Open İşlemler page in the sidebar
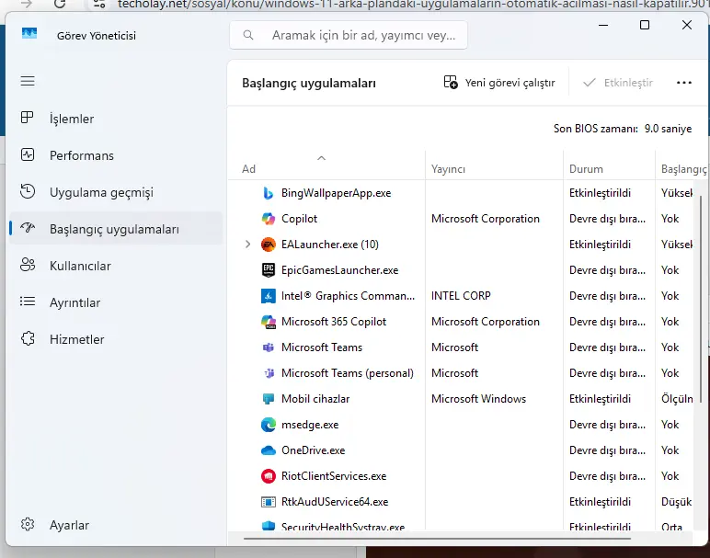 tap(116, 119)
